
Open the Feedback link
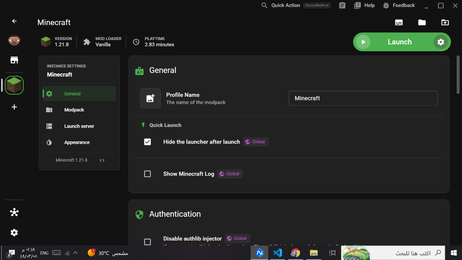point(399,5)
